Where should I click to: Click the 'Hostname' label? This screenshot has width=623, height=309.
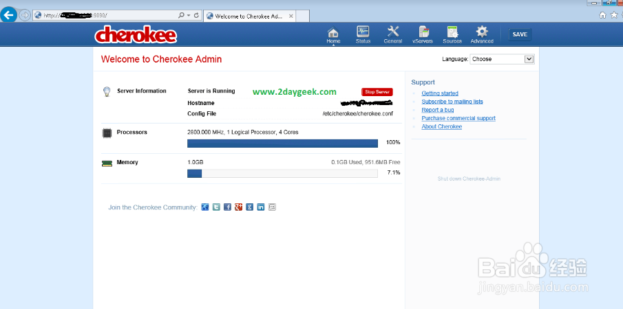point(201,103)
